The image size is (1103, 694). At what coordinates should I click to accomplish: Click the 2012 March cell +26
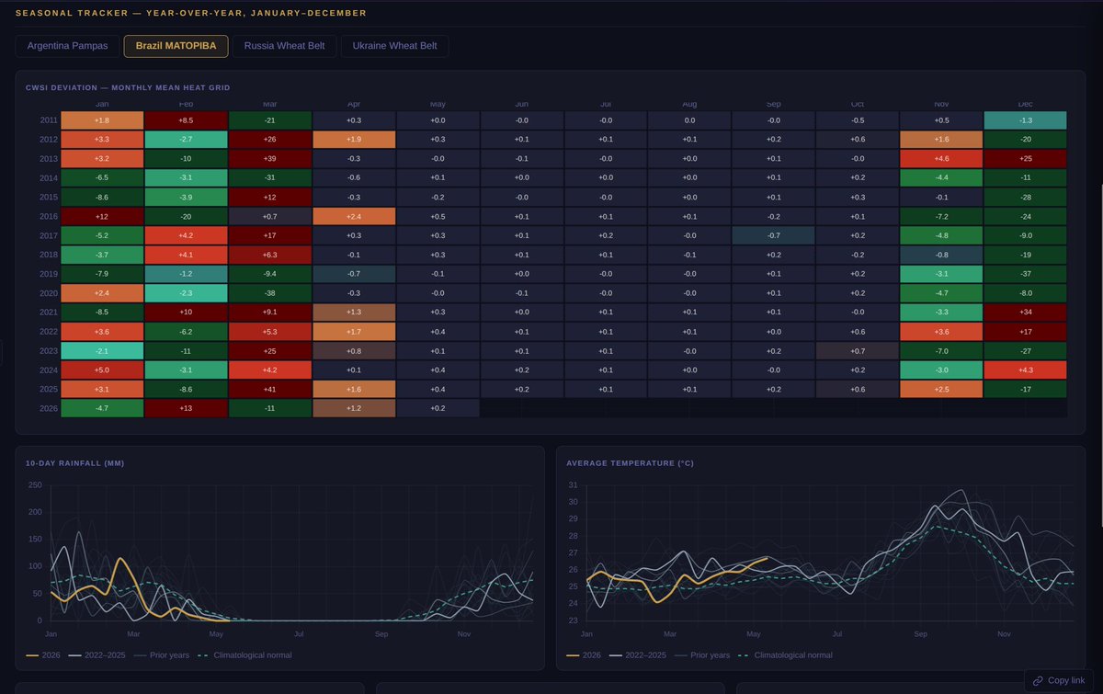[x=270, y=140]
